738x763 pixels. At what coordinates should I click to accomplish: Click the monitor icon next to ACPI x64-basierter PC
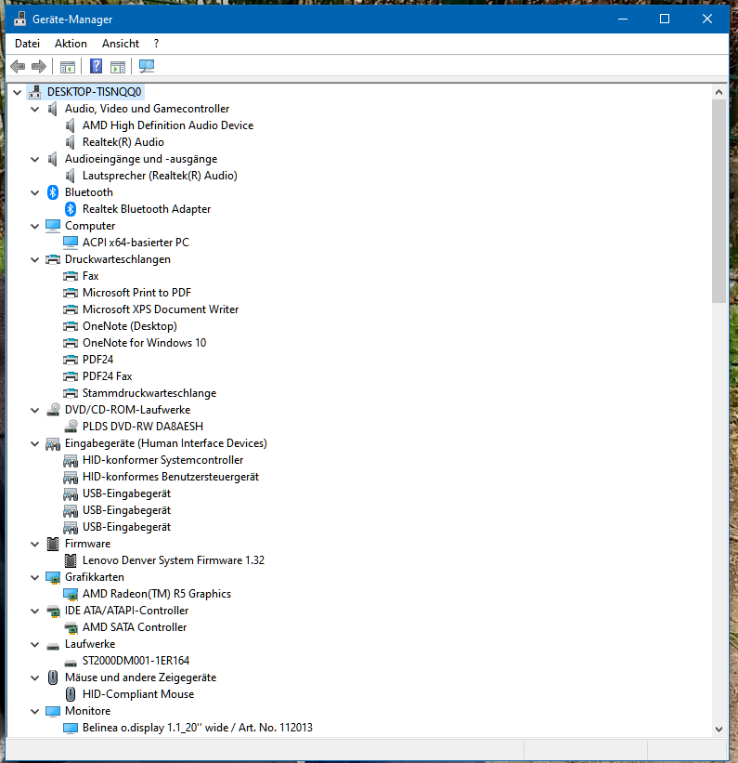click(x=71, y=243)
